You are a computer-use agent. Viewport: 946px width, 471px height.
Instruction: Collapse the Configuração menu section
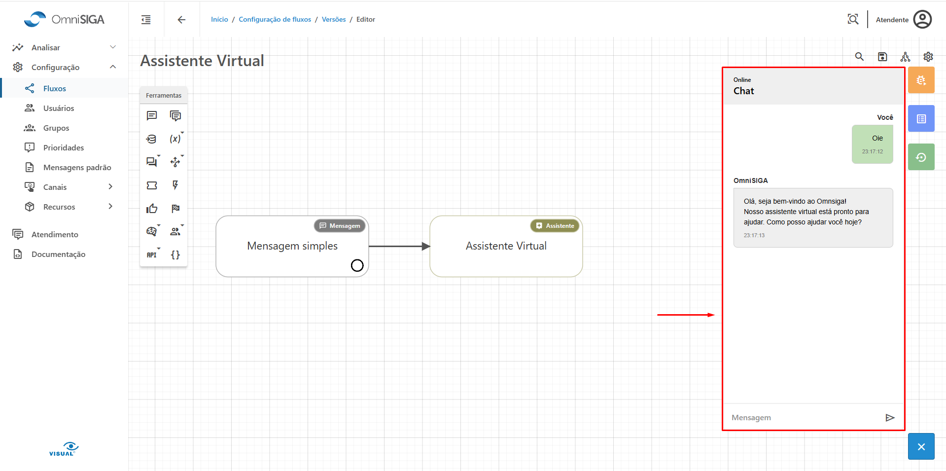click(x=64, y=67)
